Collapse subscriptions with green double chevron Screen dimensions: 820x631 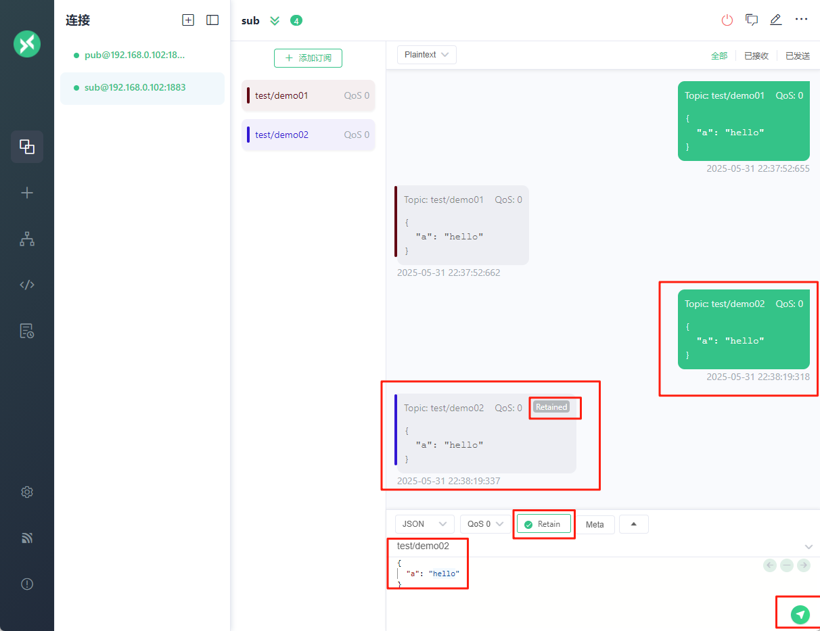coord(275,20)
